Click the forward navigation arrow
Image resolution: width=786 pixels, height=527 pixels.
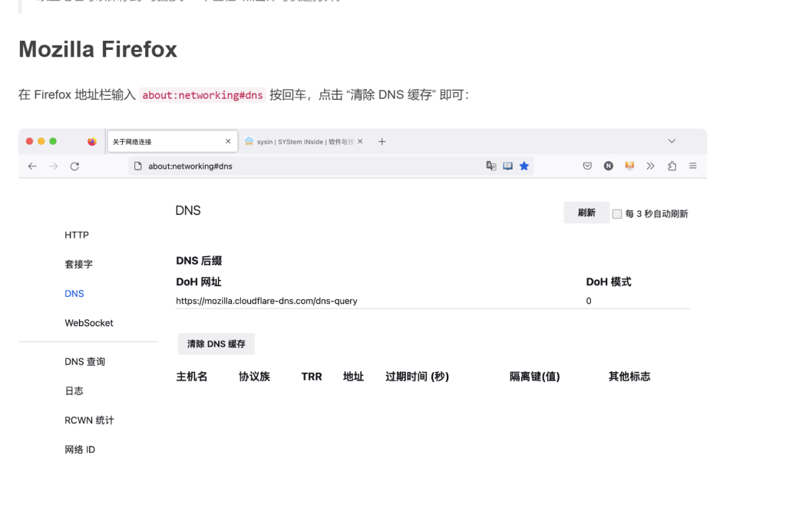[x=53, y=166]
